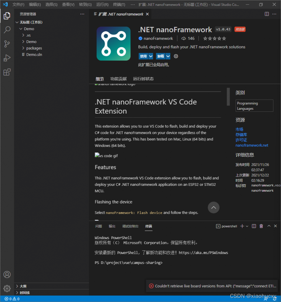This screenshot has width=281, height=302.
Task: Click the 卸载 uninstall button
Action: tap(161, 56)
